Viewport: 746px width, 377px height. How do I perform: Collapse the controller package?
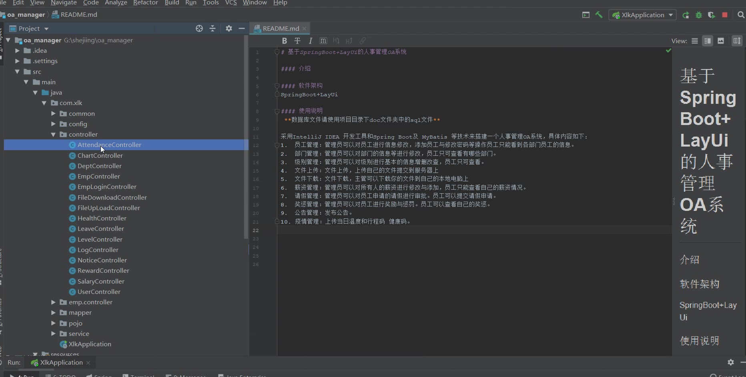click(x=53, y=135)
